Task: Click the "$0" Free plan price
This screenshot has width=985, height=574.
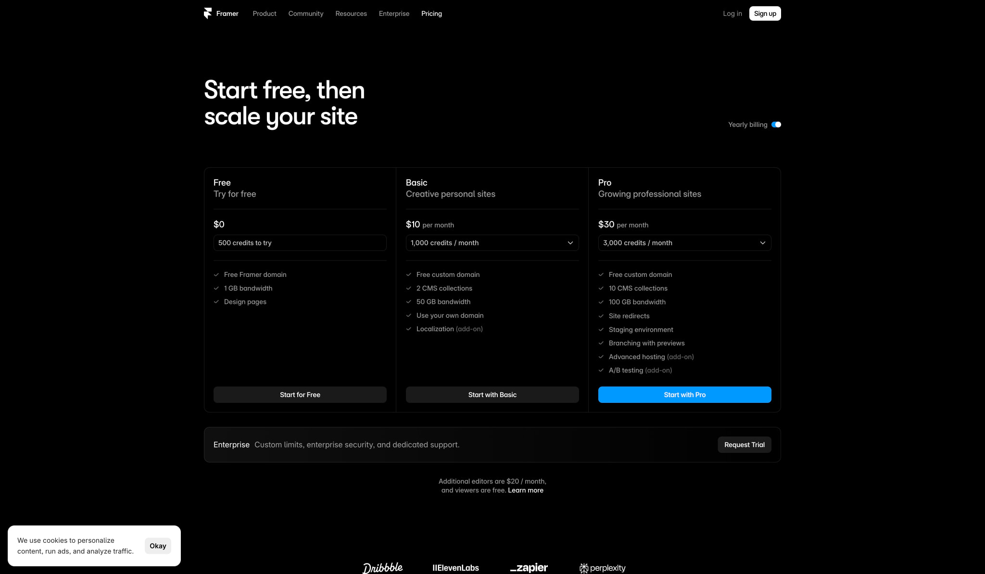Action: [x=219, y=225]
